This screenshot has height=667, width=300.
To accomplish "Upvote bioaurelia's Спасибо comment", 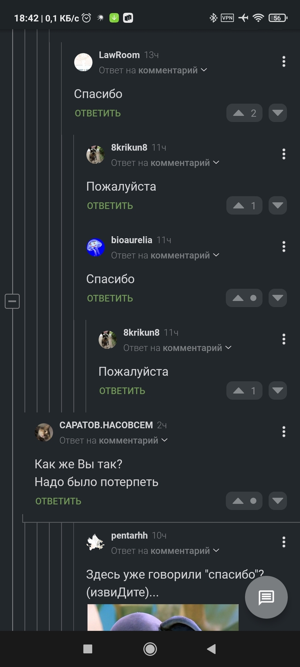I will click(244, 298).
